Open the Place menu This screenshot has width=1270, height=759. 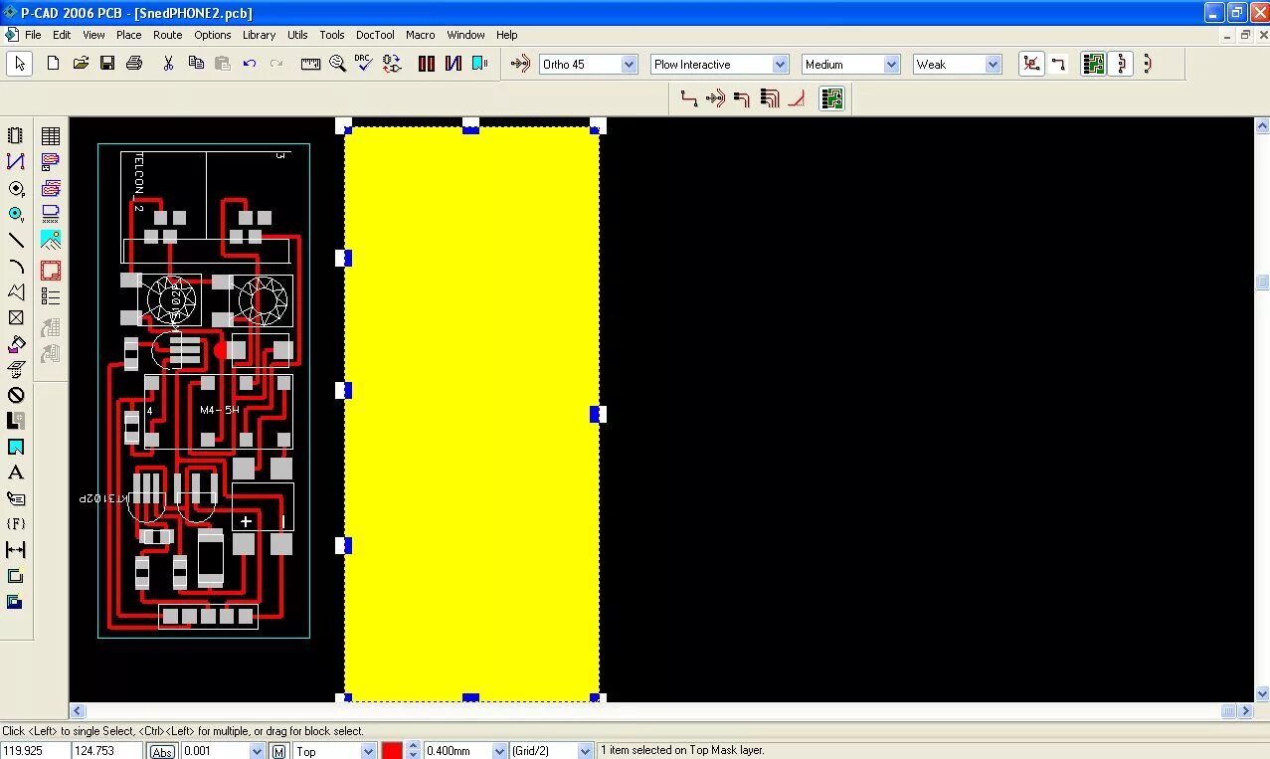(x=129, y=35)
